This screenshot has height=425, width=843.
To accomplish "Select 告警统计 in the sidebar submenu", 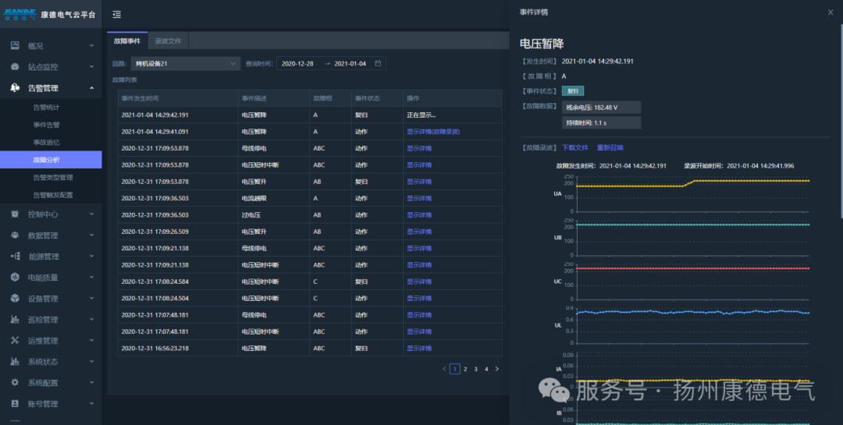I will (x=46, y=107).
